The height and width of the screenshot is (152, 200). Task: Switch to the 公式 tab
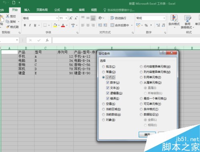tap(57, 10)
